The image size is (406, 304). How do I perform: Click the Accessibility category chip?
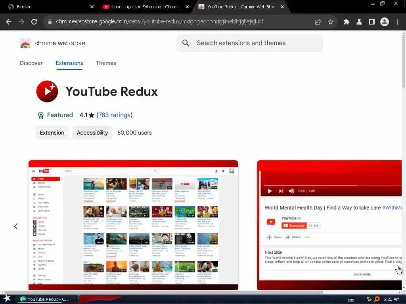(x=92, y=133)
